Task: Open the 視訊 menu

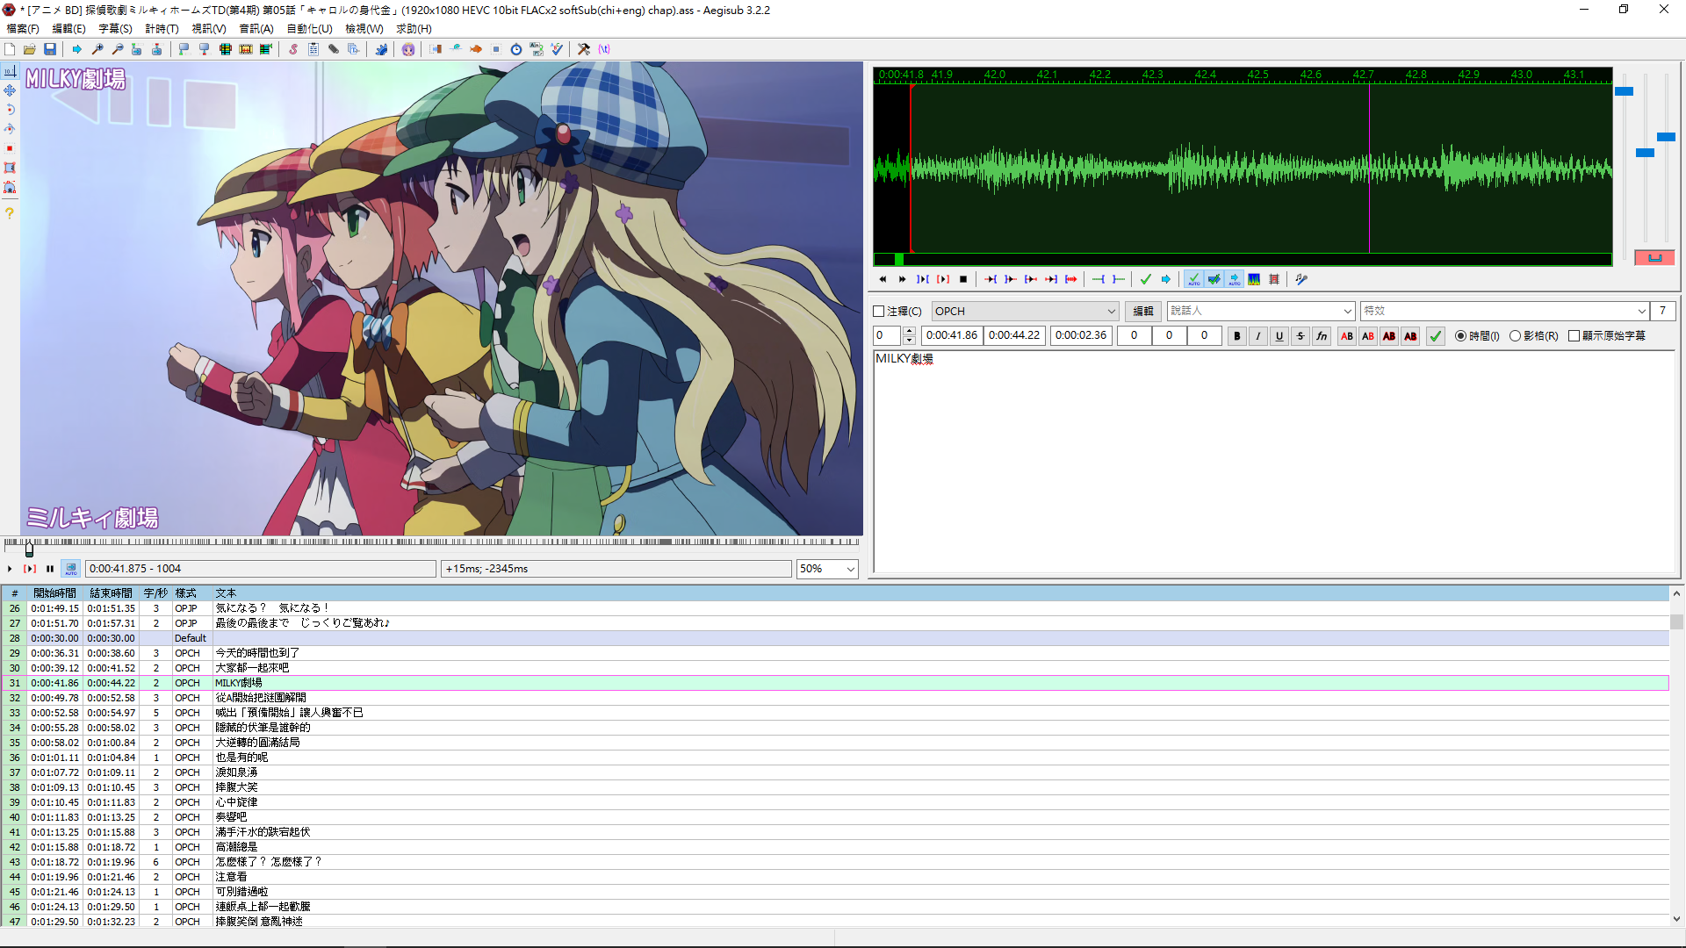Action: [x=209, y=29]
